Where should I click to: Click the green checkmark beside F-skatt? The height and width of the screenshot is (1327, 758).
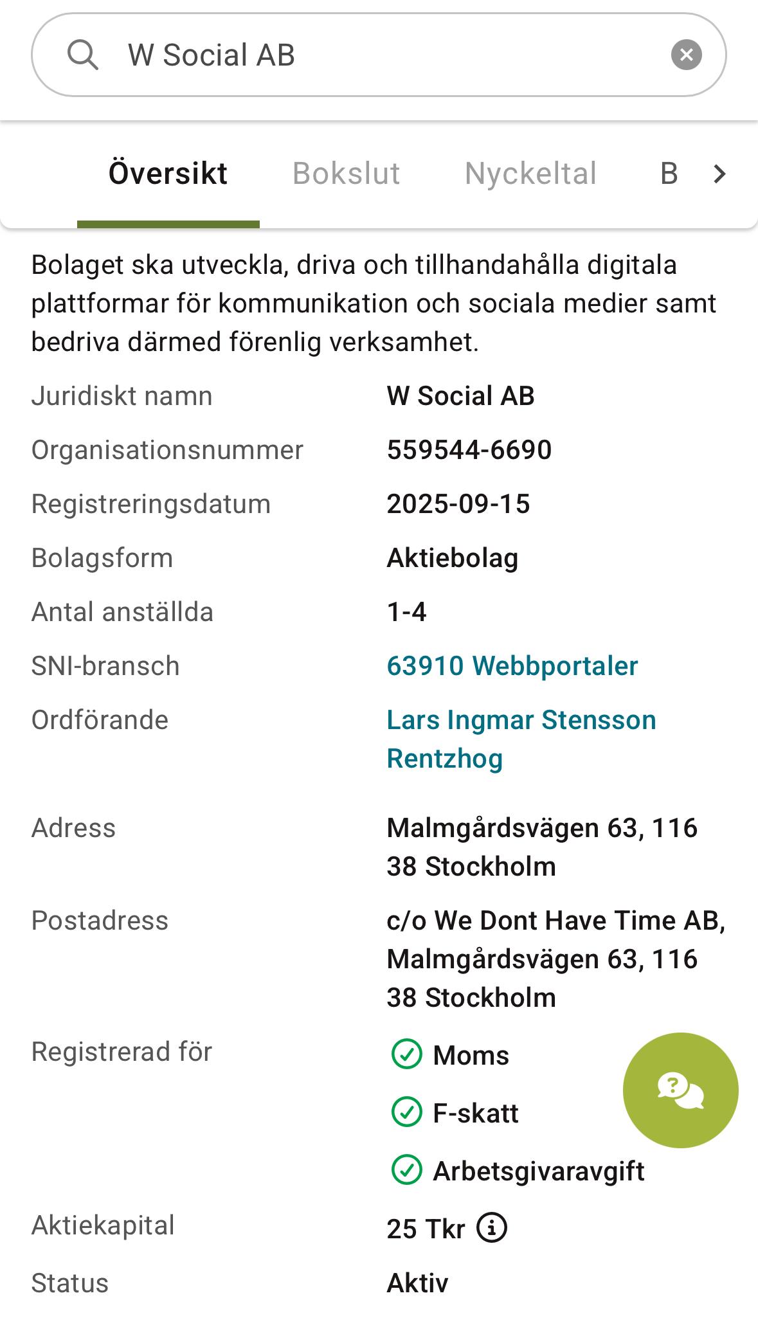[x=406, y=1112]
